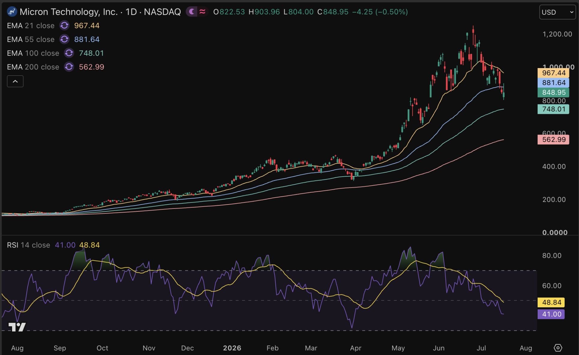Click the moon extended-hours session icon
The image size is (579, 355).
point(192,12)
